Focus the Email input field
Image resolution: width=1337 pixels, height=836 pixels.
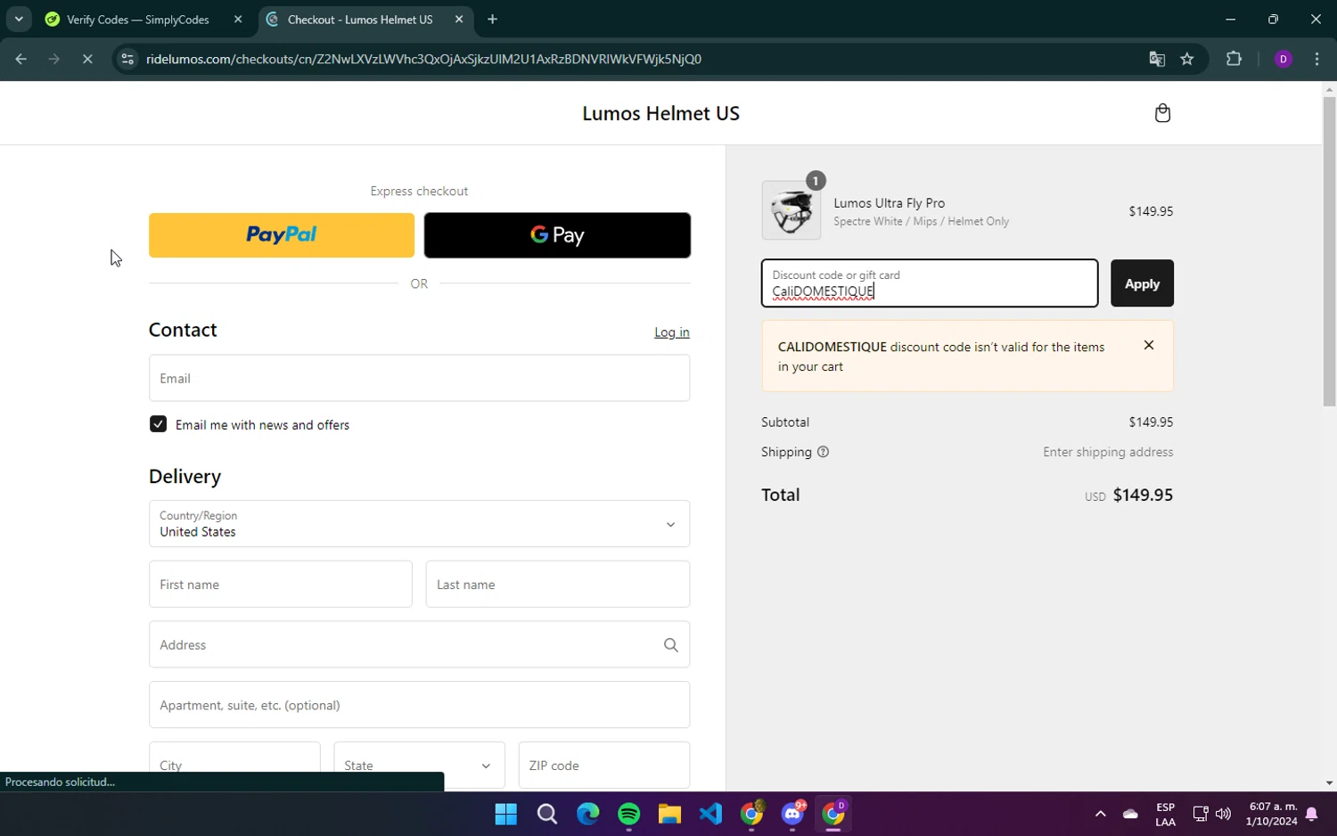click(419, 378)
